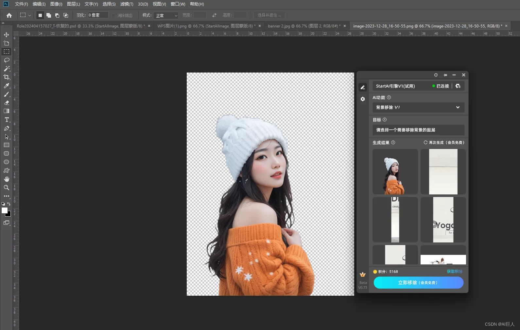
Task: Toggle the 消除锯齿 anti-alias checkbox
Action: click(x=113, y=15)
